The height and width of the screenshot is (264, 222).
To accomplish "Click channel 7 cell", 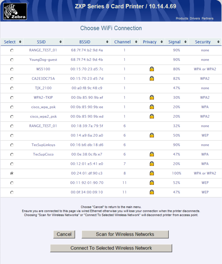I will (x=124, y=164).
